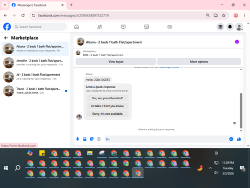
Task: Show hidden system tray icons
Action: (x=210, y=168)
